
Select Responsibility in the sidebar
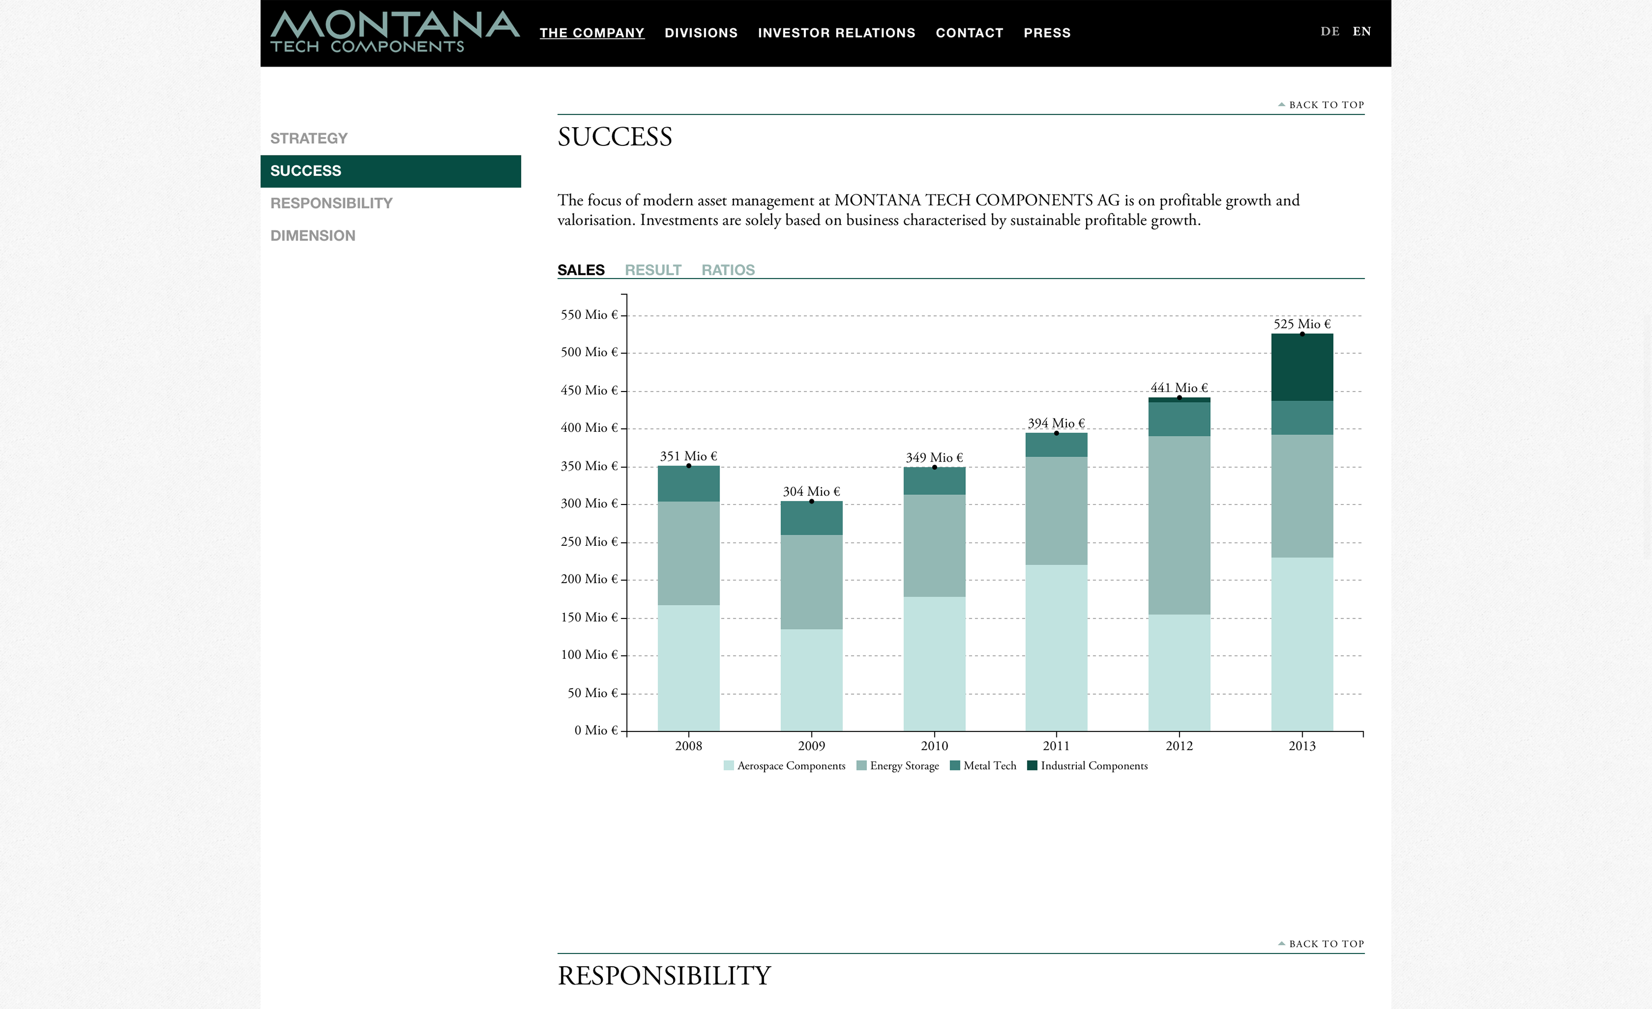point(331,204)
